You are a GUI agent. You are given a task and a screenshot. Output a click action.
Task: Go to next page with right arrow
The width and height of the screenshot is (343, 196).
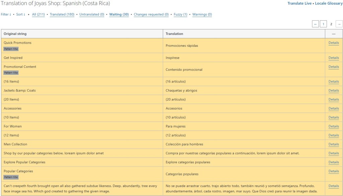[339, 24]
